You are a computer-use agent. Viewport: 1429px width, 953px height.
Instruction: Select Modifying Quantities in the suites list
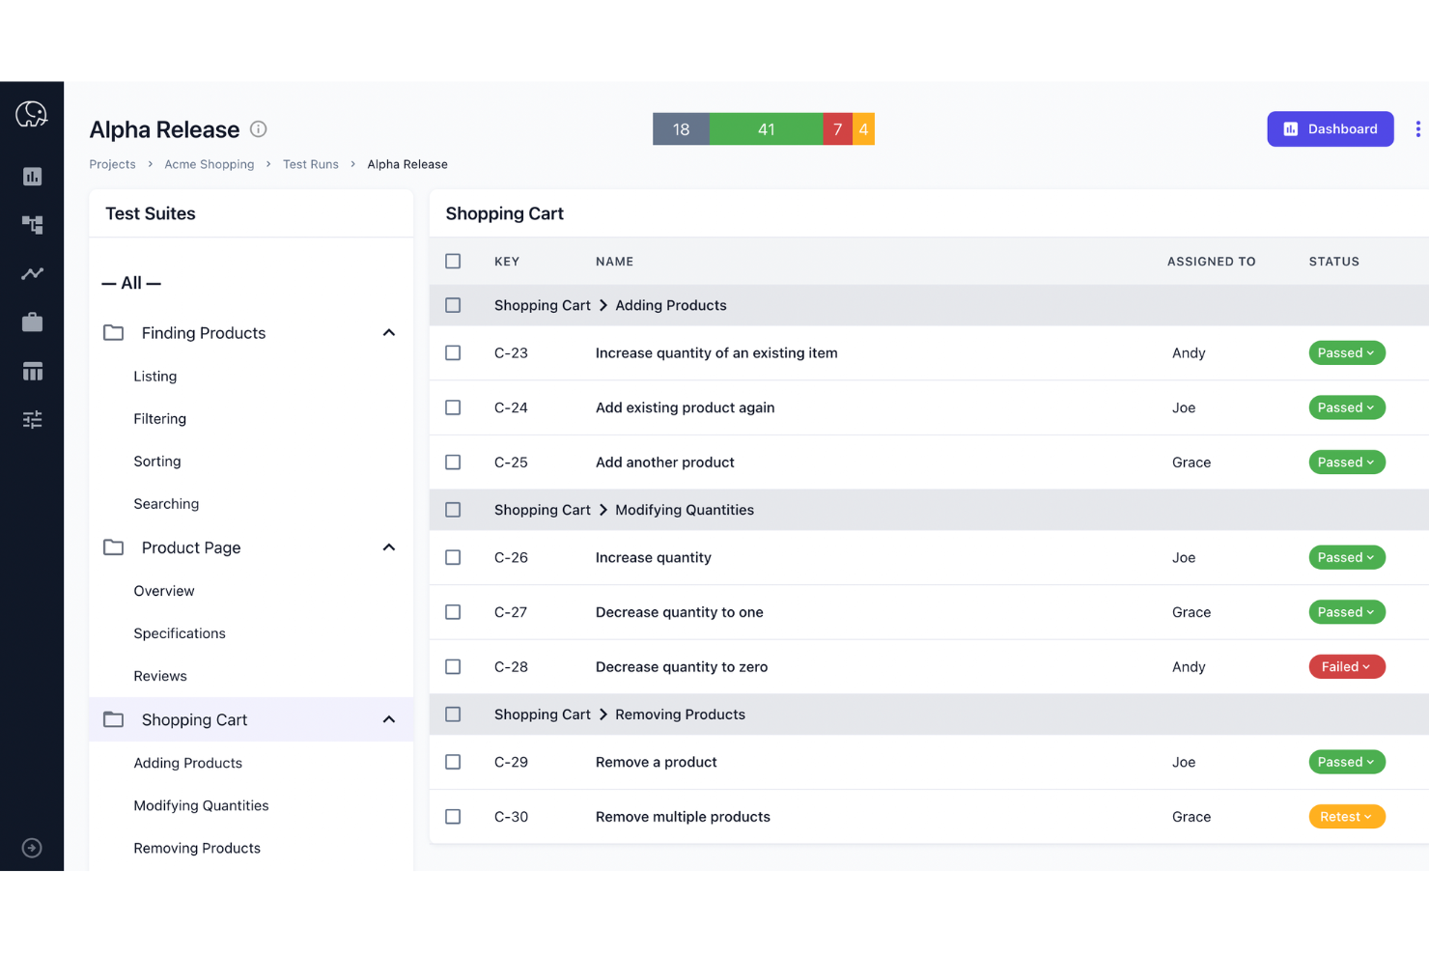coord(201,805)
